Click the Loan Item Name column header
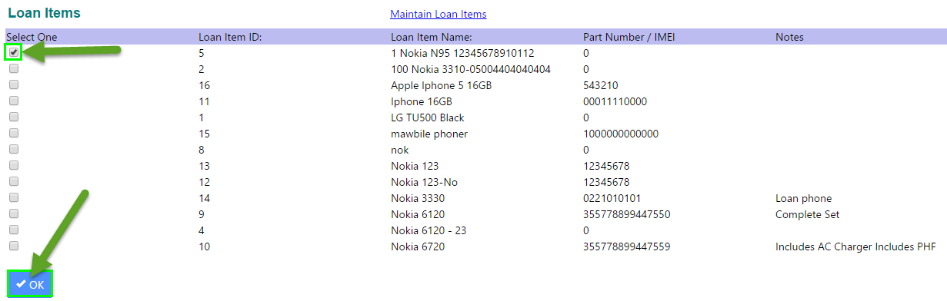Viewport: 947px width, 301px height. point(431,37)
